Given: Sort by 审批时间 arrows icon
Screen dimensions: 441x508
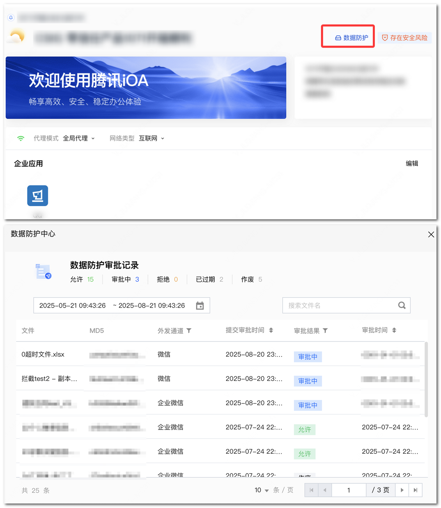Looking at the screenshot, I should click(x=394, y=330).
